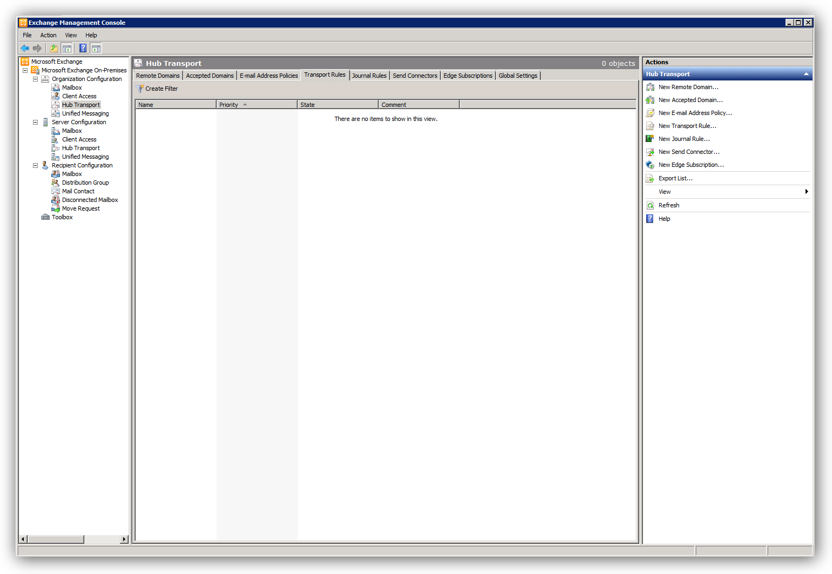Click the Toolbox icon in tree

[x=45, y=217]
